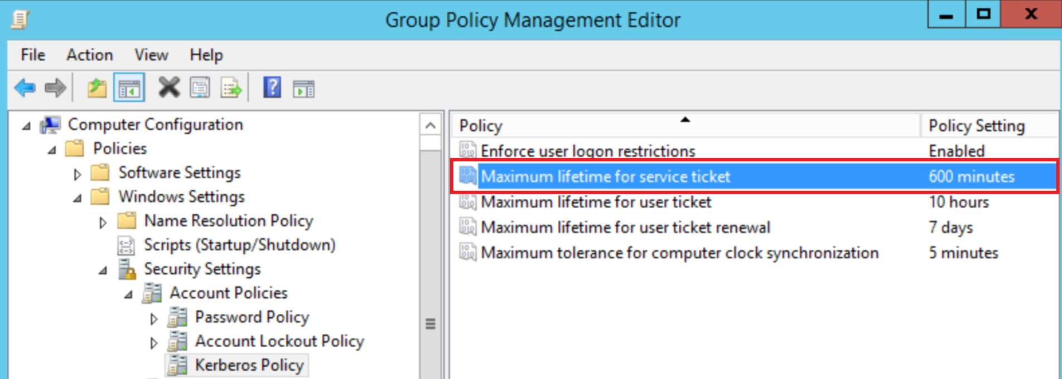The height and width of the screenshot is (379, 1062).
Task: Collapse the Security Settings tree node
Action: tap(103, 270)
